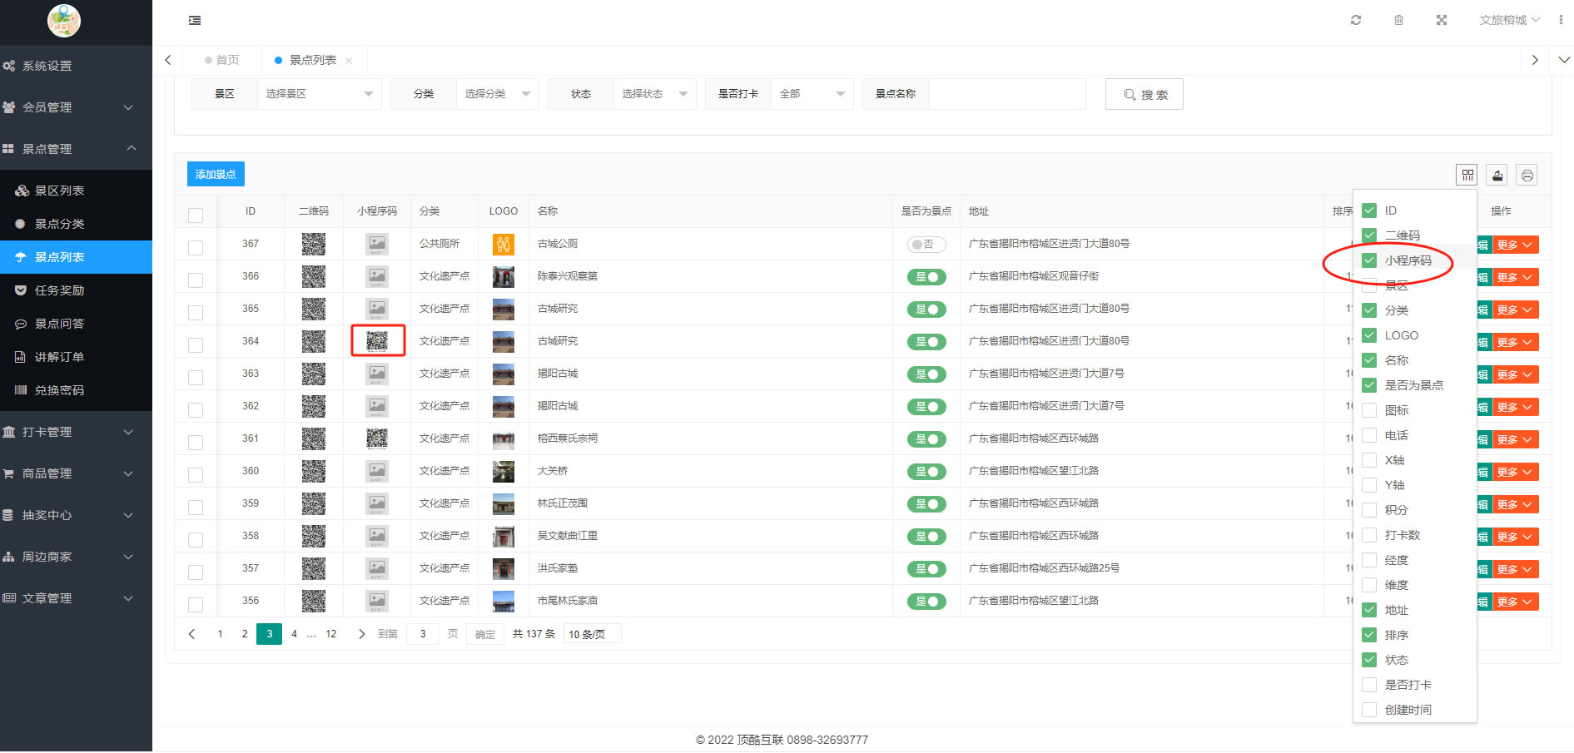Open 景区列表 in the sidebar

coord(59,191)
